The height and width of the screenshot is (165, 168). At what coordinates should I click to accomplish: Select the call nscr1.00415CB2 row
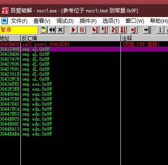coord(84,44)
